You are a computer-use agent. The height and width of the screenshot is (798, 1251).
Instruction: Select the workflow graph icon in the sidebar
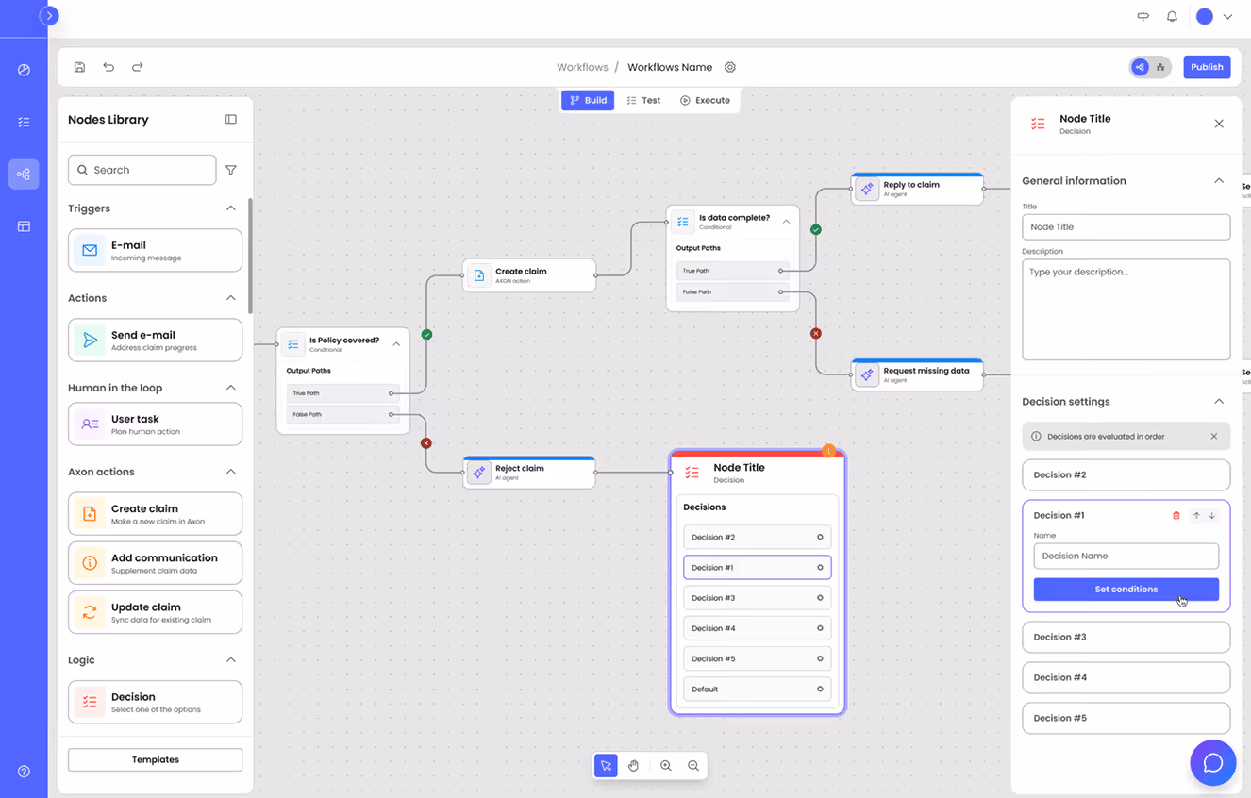point(24,174)
